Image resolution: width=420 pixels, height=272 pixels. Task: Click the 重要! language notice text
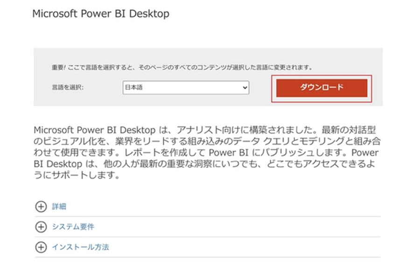point(182,68)
